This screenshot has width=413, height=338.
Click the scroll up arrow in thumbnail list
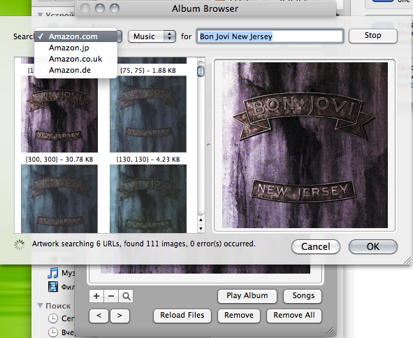(x=201, y=220)
